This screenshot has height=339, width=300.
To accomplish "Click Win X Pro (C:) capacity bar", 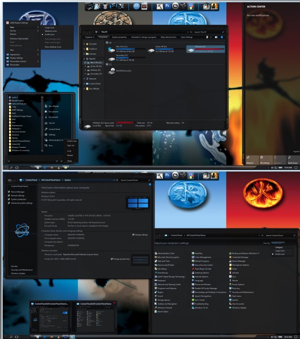I will tap(131, 49).
